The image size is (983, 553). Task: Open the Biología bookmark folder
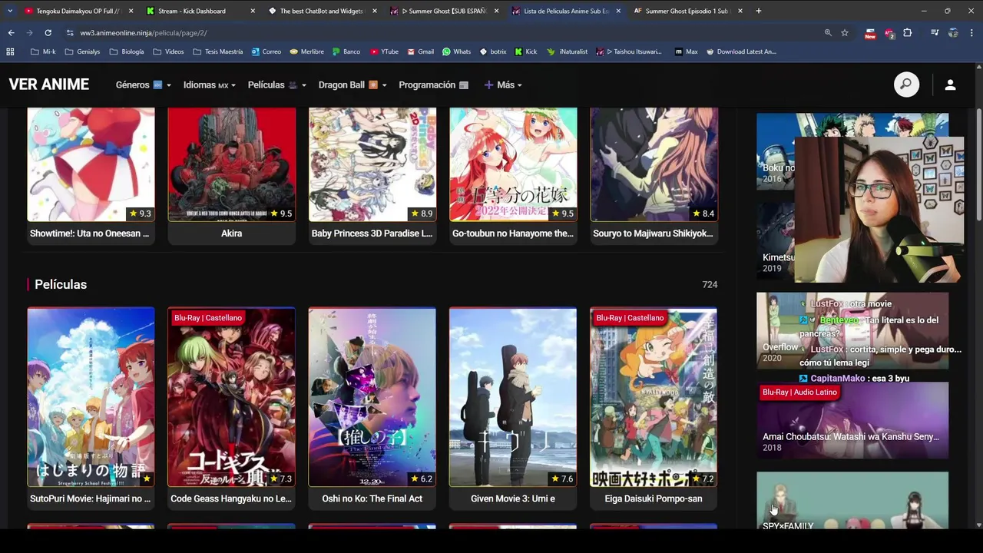[x=127, y=51]
